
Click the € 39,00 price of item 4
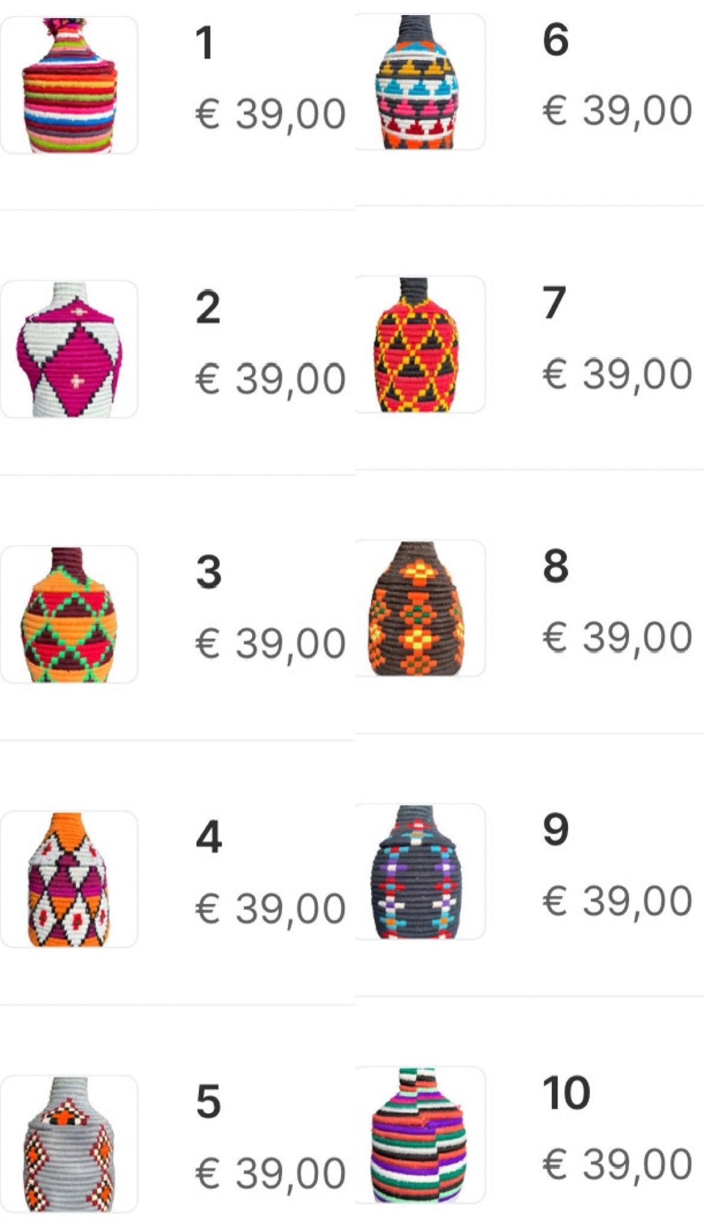271,908
